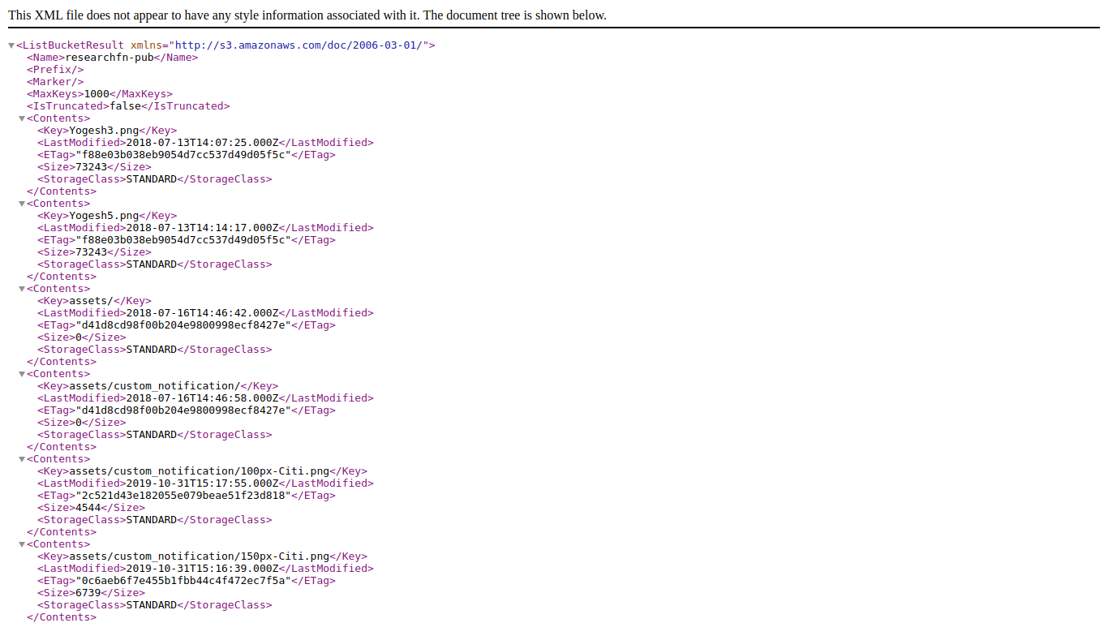The image size is (1108, 623).
Task: Click the date 2018-07-16T14:46:42.000Z
Action: [x=202, y=313]
